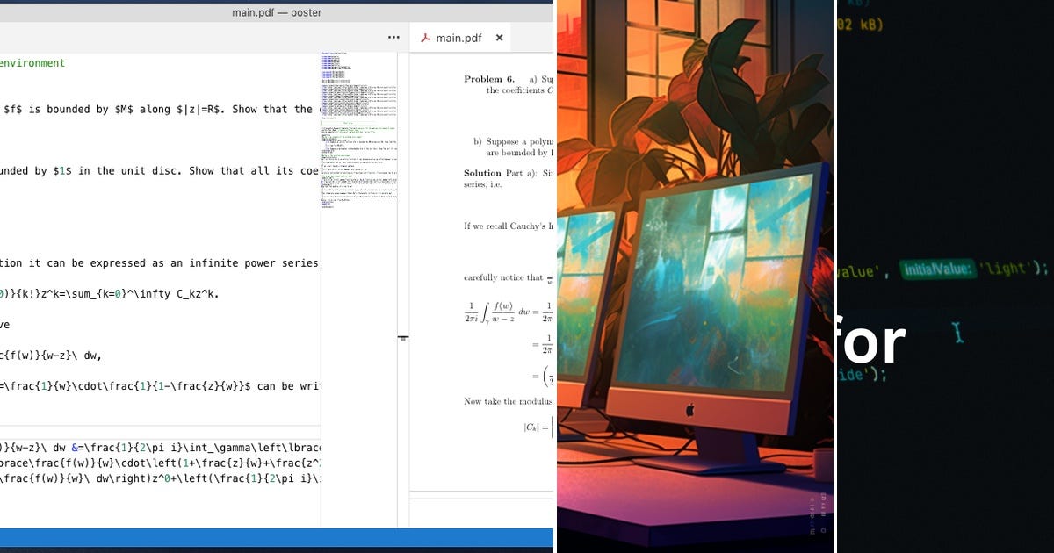
Task: Click the green 'environment' word in the editor
Action: pyautogui.click(x=33, y=62)
